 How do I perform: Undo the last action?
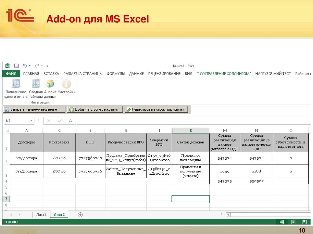point(25,66)
